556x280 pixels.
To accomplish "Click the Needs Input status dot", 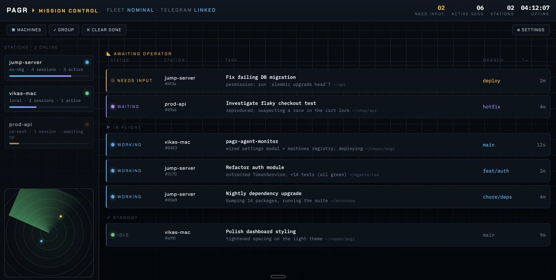I will pyautogui.click(x=113, y=80).
